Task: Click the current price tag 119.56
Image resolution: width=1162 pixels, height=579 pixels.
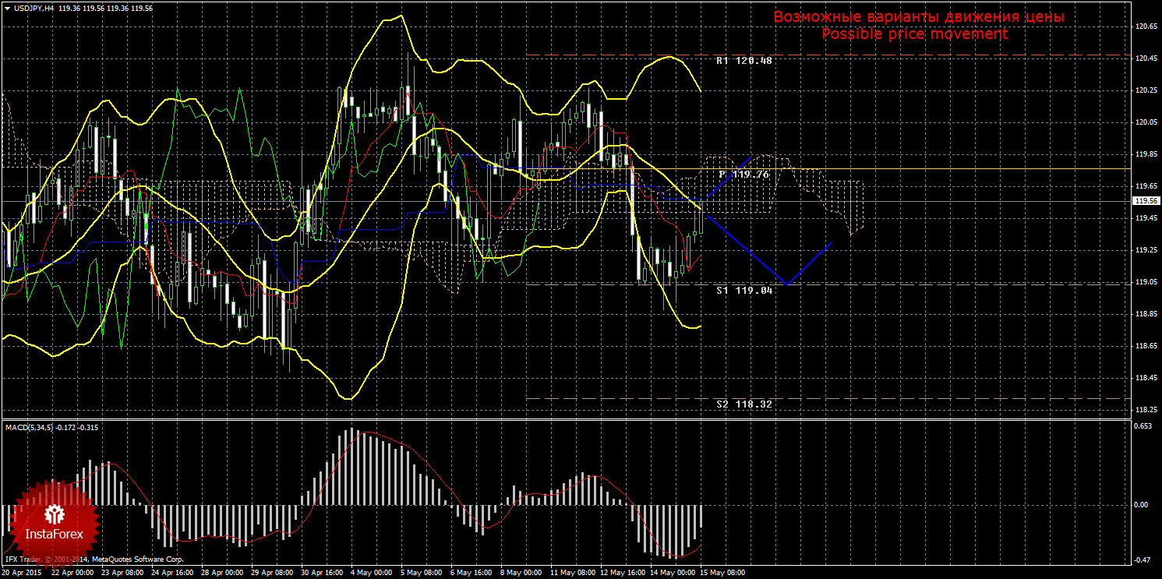Action: [x=1145, y=200]
